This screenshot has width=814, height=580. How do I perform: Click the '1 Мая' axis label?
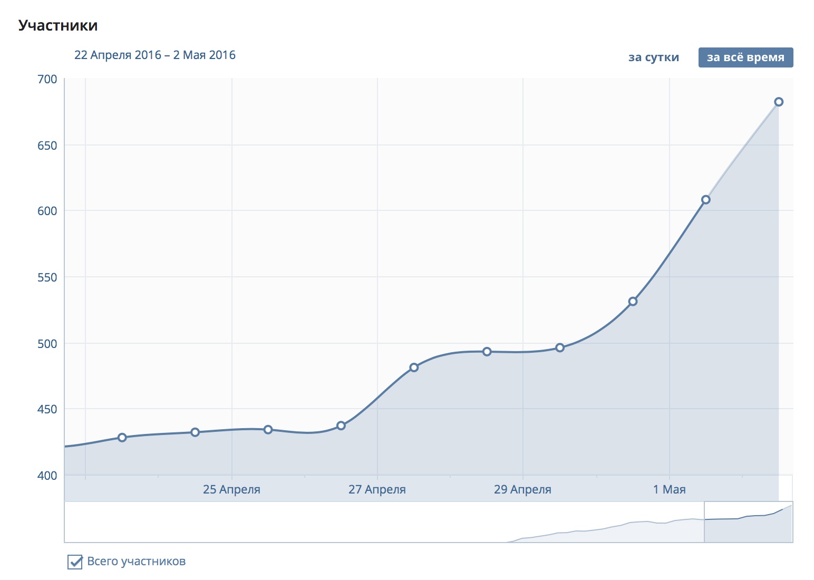tap(670, 489)
